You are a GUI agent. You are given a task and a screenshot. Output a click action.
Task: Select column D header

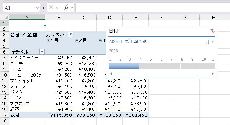tap(110, 18)
